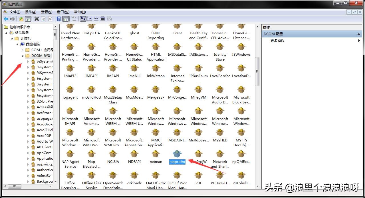Select the Identity Store component icon
365x198 pixels.
(x=220, y=47)
